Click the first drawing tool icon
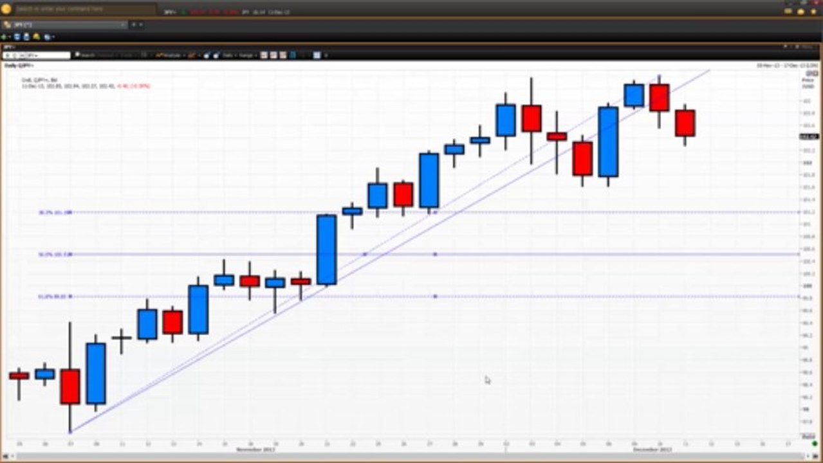Screen dimensions: 823x463 (207, 55)
